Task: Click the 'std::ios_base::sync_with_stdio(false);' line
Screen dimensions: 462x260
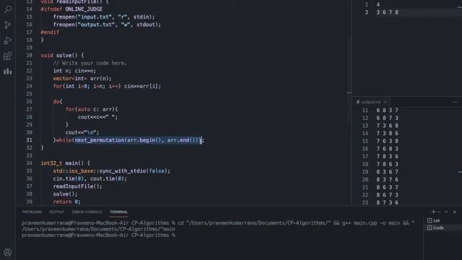Action: pyautogui.click(x=112, y=170)
